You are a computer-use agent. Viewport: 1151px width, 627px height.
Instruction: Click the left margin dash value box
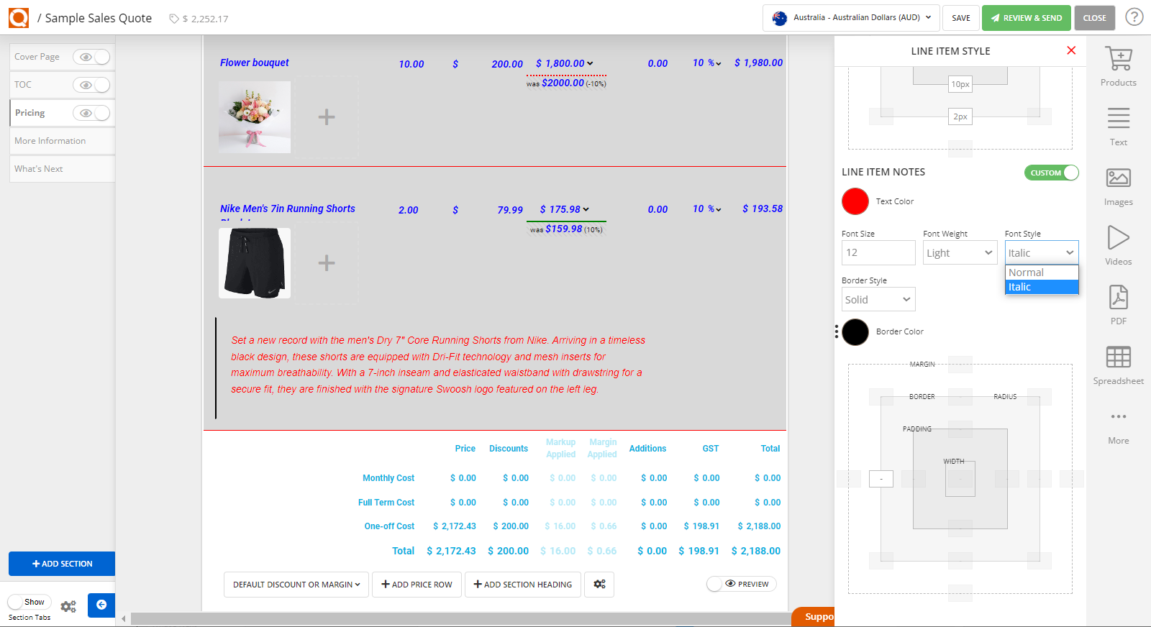(x=881, y=479)
